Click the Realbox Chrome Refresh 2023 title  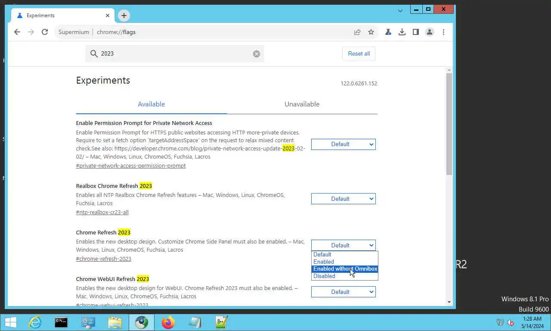114,186
